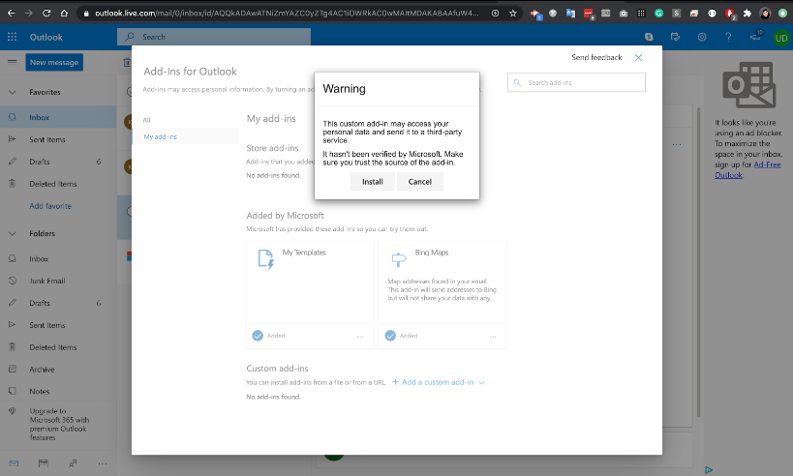The image size is (793, 476).
Task: Click the message list ellipsis menu
Action: point(677,144)
